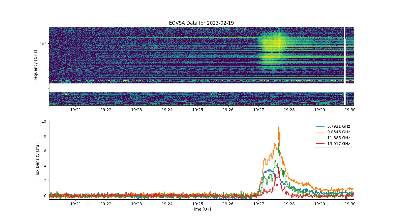Click the 19:24 tick on lower plot
This screenshot has width=393, height=224.
click(167, 204)
